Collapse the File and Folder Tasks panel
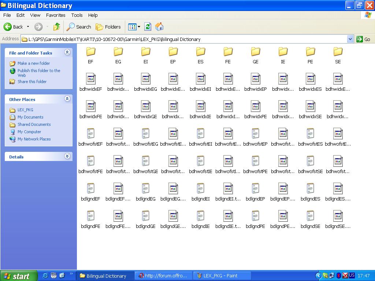This screenshot has width=375, height=281. pyautogui.click(x=67, y=53)
